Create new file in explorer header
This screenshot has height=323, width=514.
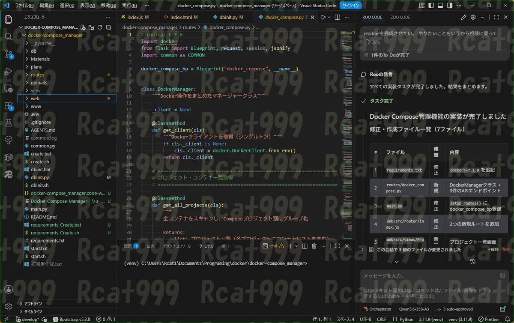pyautogui.click(x=83, y=27)
